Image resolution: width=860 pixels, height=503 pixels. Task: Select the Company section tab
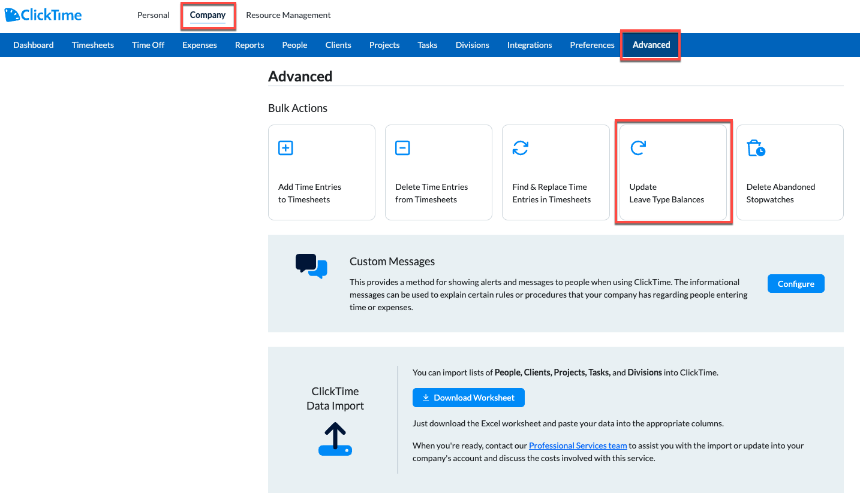click(x=208, y=15)
